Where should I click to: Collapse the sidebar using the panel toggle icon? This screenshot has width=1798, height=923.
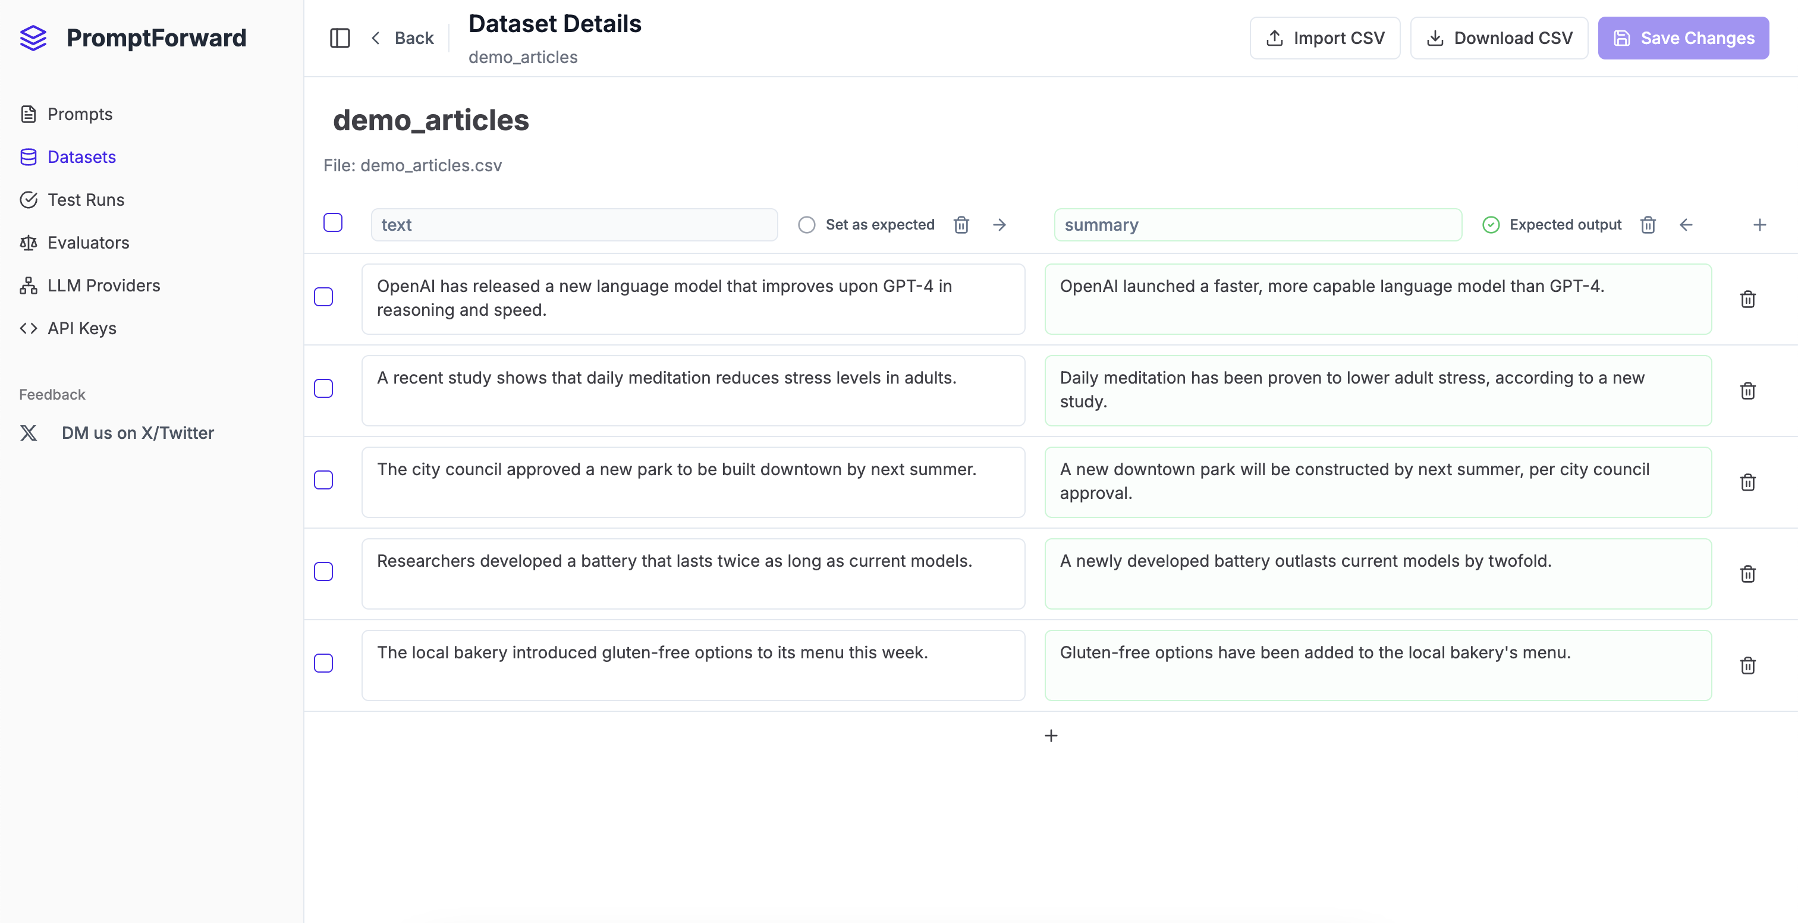click(340, 37)
